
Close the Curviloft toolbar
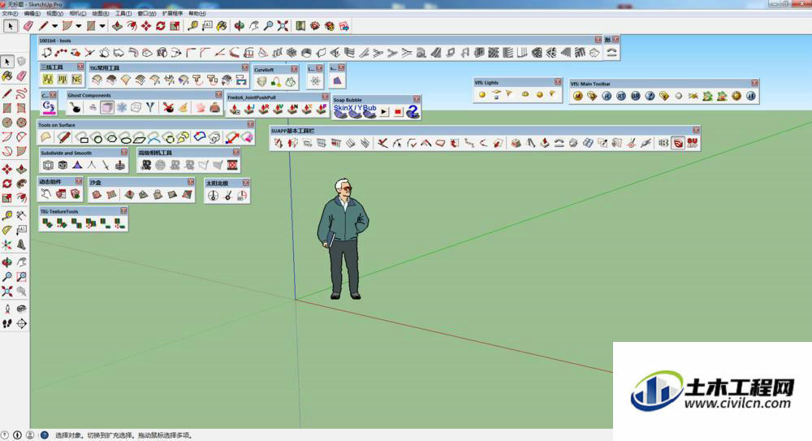click(x=294, y=69)
